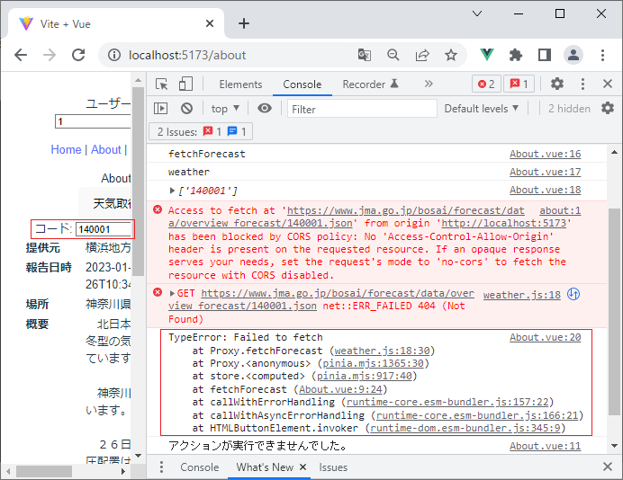Go to About page link

point(105,149)
